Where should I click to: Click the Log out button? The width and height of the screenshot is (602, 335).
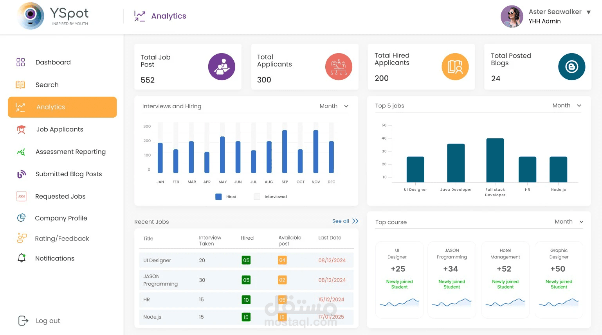click(39, 321)
